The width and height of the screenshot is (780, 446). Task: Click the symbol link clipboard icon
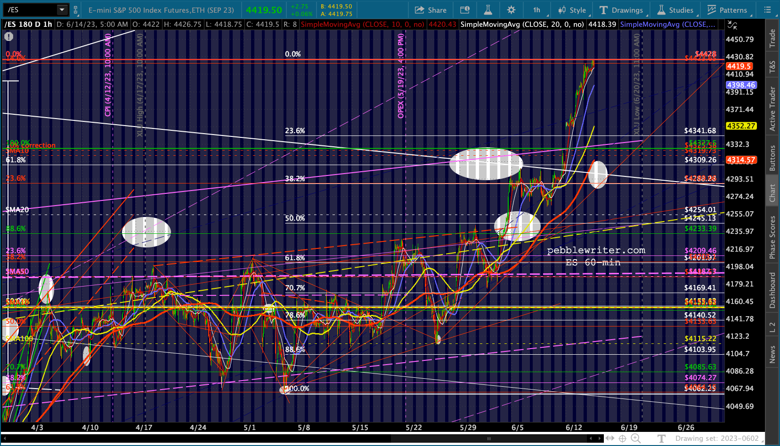coord(75,9)
